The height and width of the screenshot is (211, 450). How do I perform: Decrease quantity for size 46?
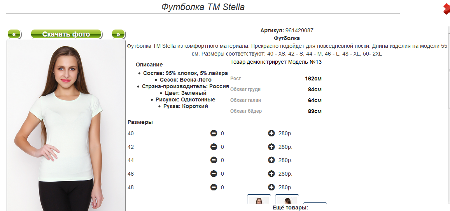tap(214, 174)
